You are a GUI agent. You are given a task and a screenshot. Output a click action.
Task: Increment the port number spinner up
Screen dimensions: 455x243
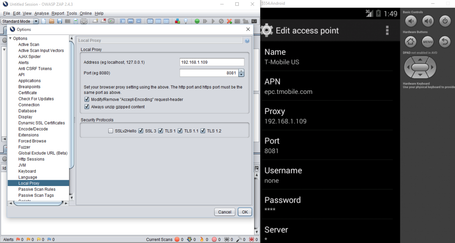[241, 71]
